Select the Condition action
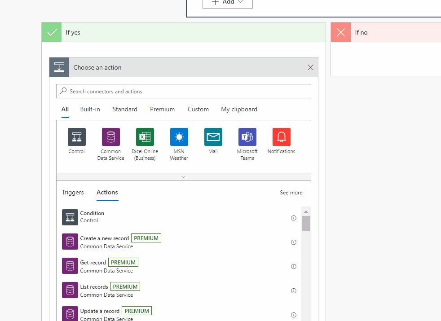Viewport: 441px width, 321px height. [x=92, y=217]
